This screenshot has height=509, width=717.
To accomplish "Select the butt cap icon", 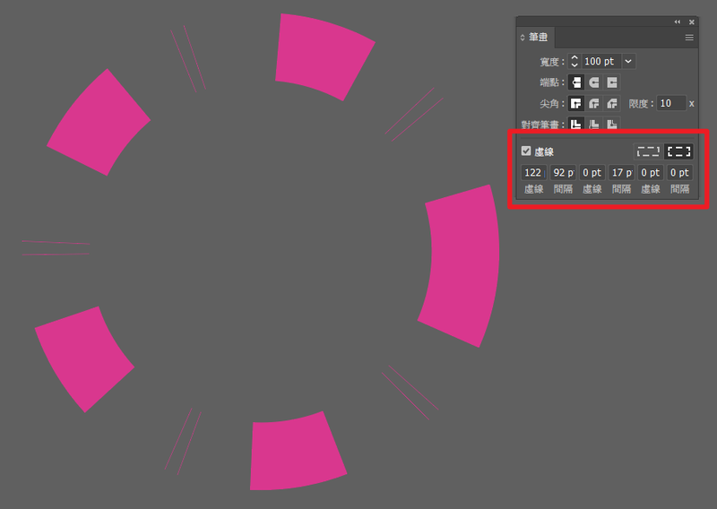I will 576,82.
